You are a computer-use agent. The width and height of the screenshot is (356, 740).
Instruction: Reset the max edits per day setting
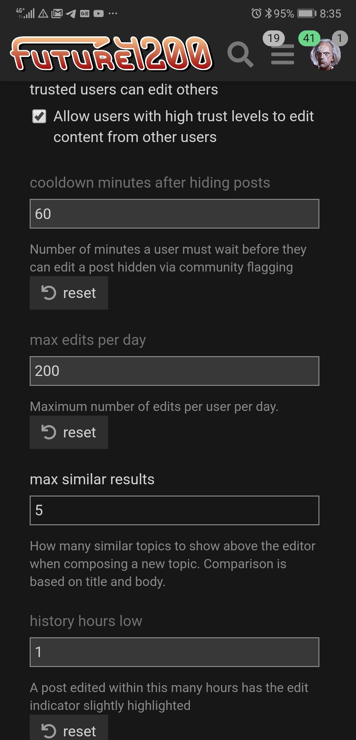pyautogui.click(x=69, y=432)
